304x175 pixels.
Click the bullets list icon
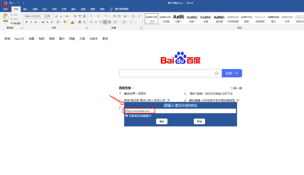(x=91, y=16)
